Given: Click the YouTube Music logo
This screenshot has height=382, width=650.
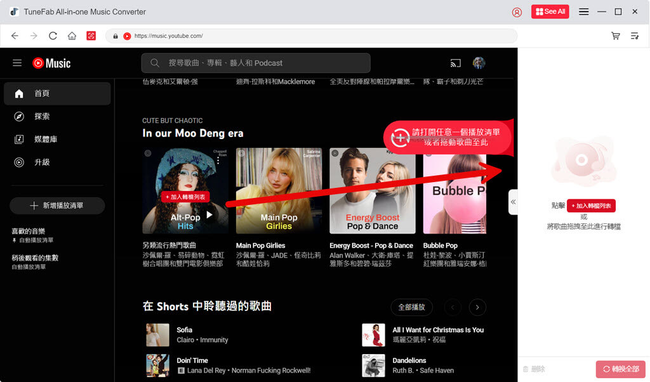Looking at the screenshot, I should (x=51, y=63).
